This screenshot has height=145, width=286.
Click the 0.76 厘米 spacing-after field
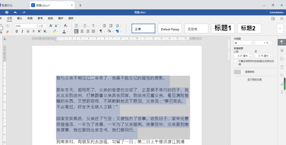(x=264, y=56)
